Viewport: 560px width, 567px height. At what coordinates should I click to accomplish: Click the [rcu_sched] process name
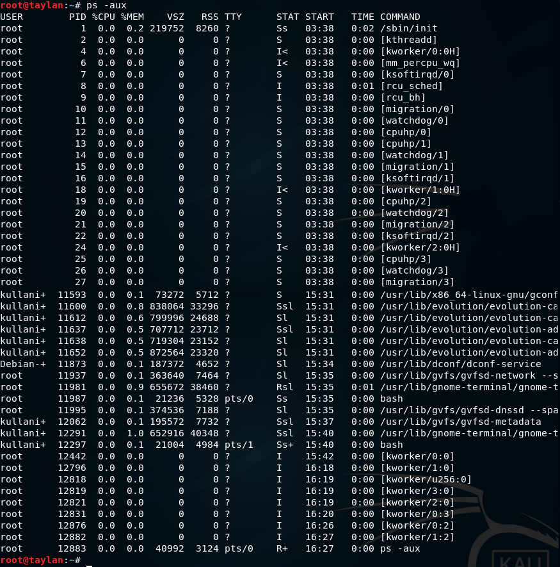tap(412, 86)
